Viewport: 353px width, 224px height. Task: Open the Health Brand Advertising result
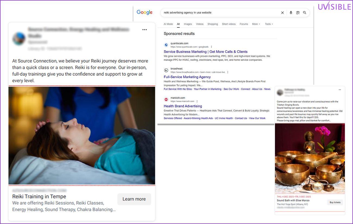click(183, 106)
